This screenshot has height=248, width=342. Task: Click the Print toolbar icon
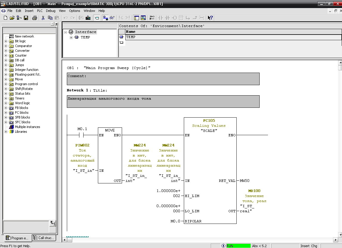point(35,18)
